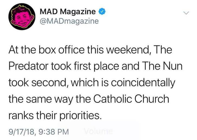Open the MAD Magazine display name
Image resolution: width=197 pixels, height=140 pixels.
pos(67,12)
